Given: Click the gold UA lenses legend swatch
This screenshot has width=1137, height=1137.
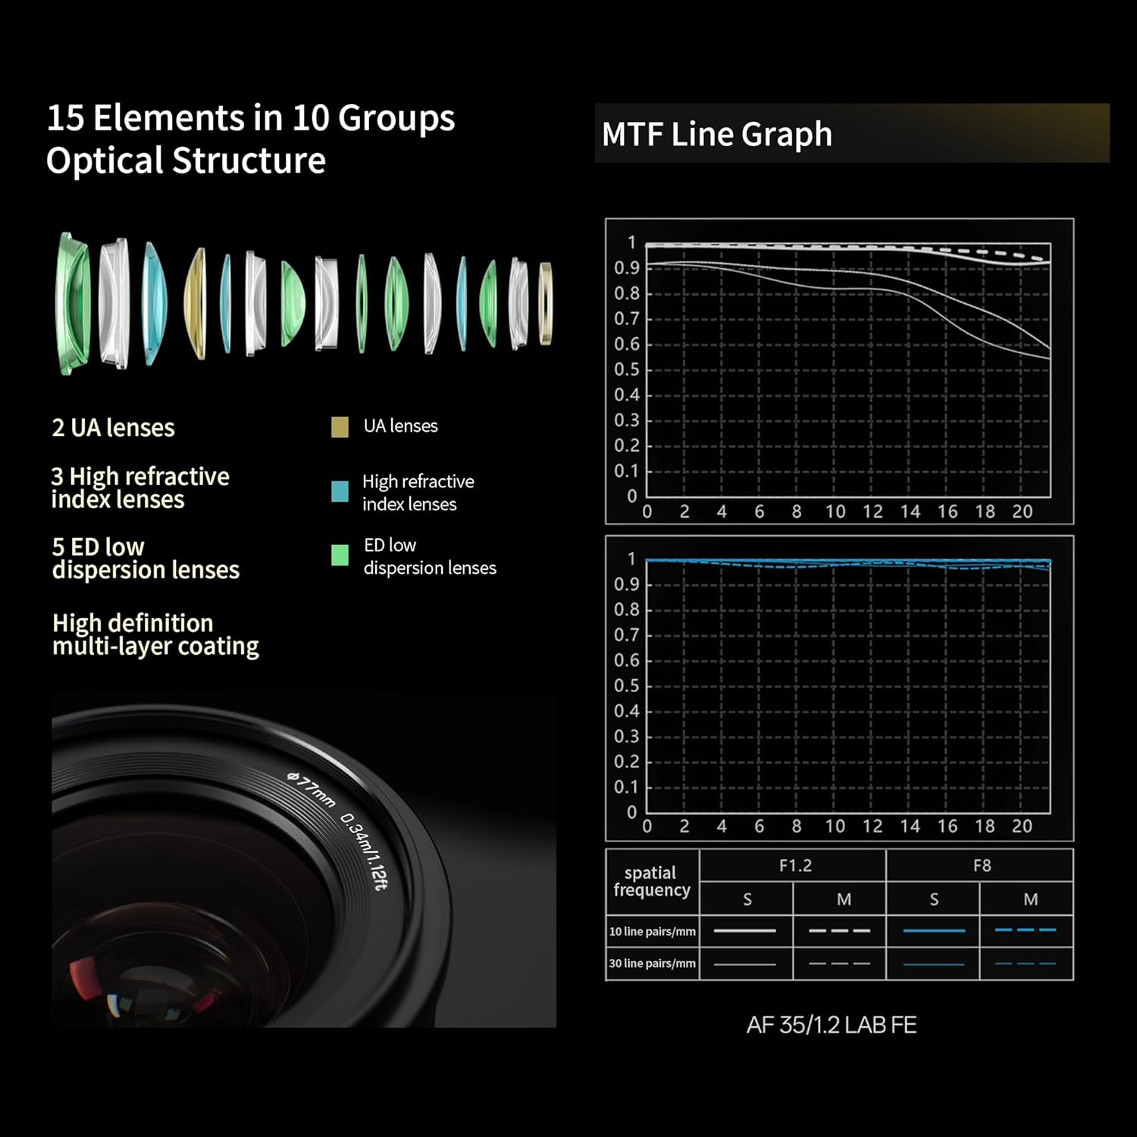Looking at the screenshot, I should click(x=340, y=427).
